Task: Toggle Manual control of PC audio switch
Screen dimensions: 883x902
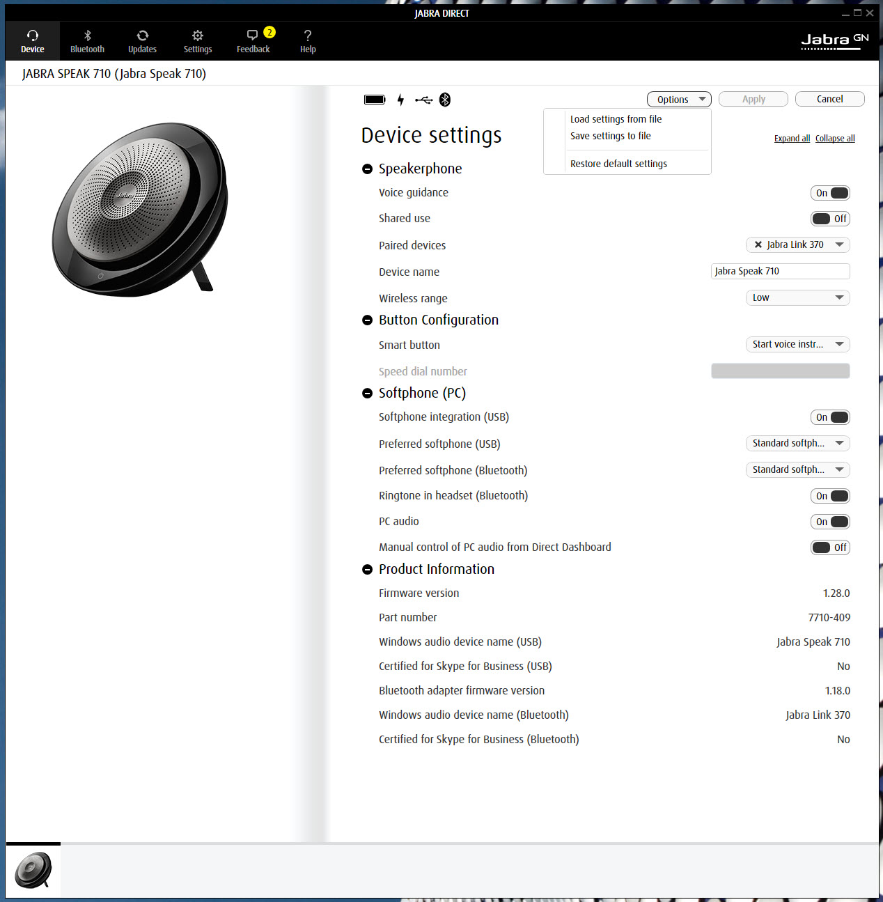Action: [830, 547]
